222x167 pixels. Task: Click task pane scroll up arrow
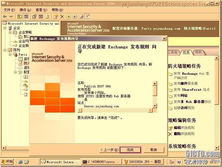pyautogui.click(x=217, y=58)
